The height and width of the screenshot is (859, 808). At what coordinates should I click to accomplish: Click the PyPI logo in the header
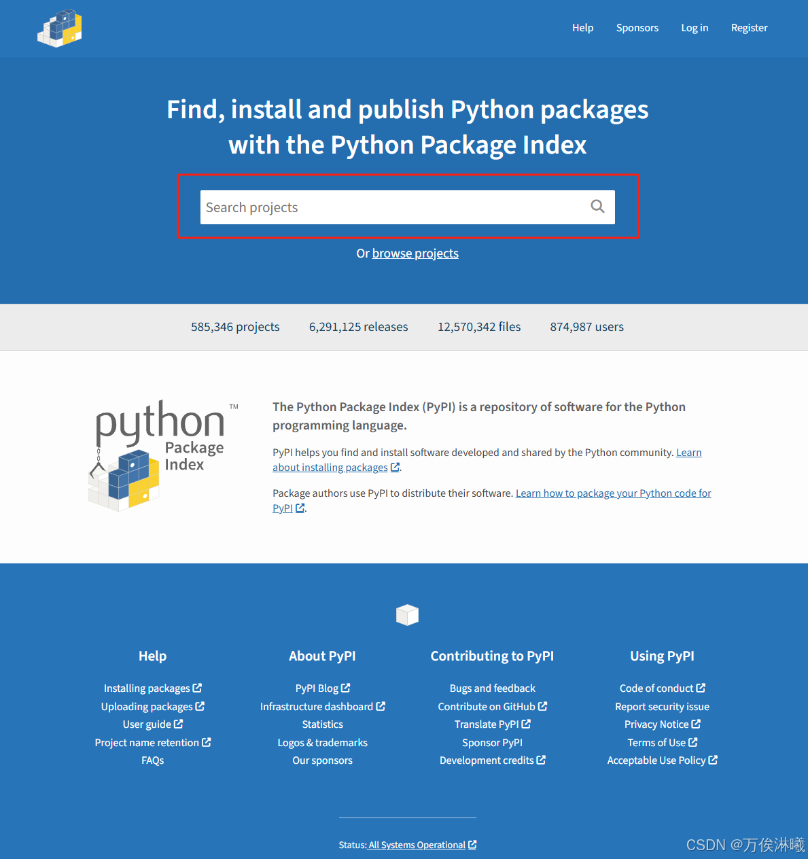[60, 28]
